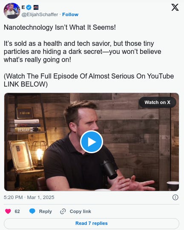Click the display name E
This screenshot has width=184, height=230.
pyautogui.click(x=23, y=7)
